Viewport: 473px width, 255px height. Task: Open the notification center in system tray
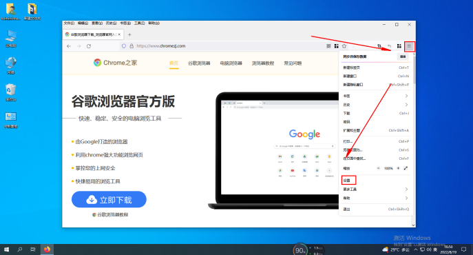pos(463,249)
